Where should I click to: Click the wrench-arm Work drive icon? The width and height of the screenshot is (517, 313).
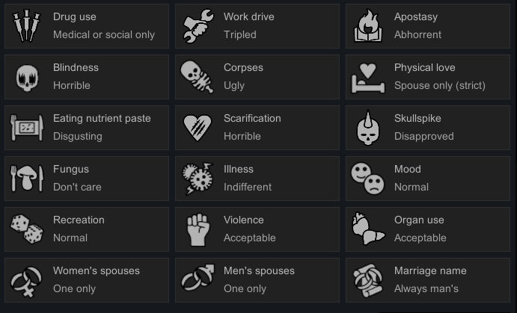(x=198, y=25)
